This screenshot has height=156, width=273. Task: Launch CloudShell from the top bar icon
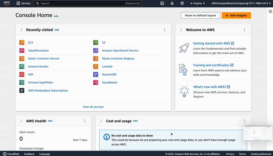(162, 3)
